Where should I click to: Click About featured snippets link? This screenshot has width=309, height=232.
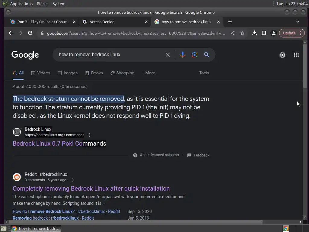click(159, 155)
